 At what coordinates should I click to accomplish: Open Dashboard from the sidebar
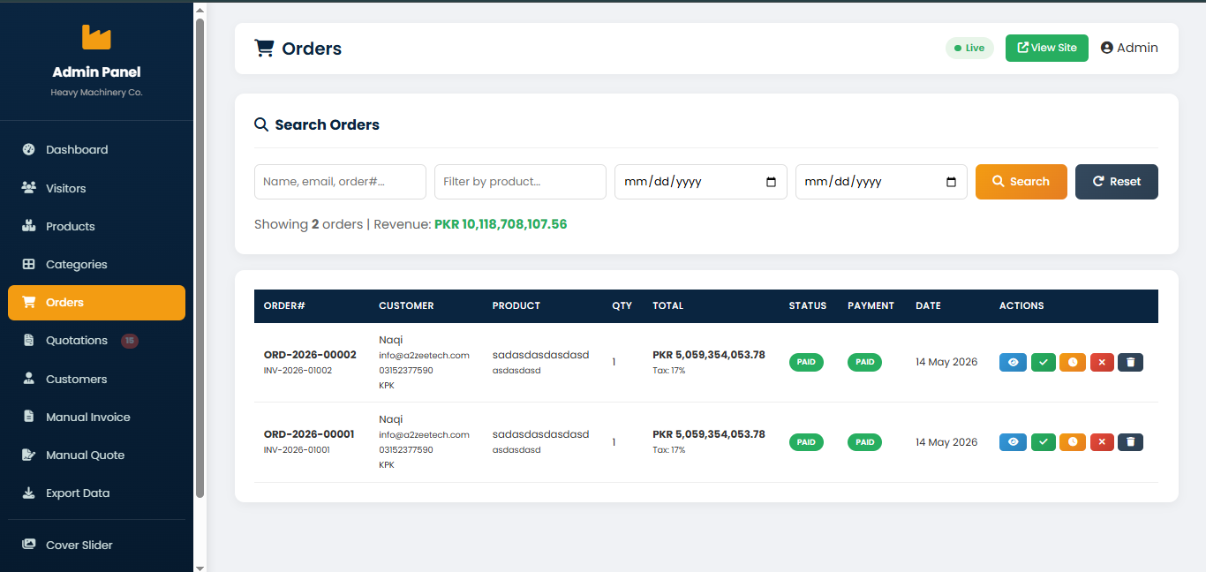[x=96, y=150]
